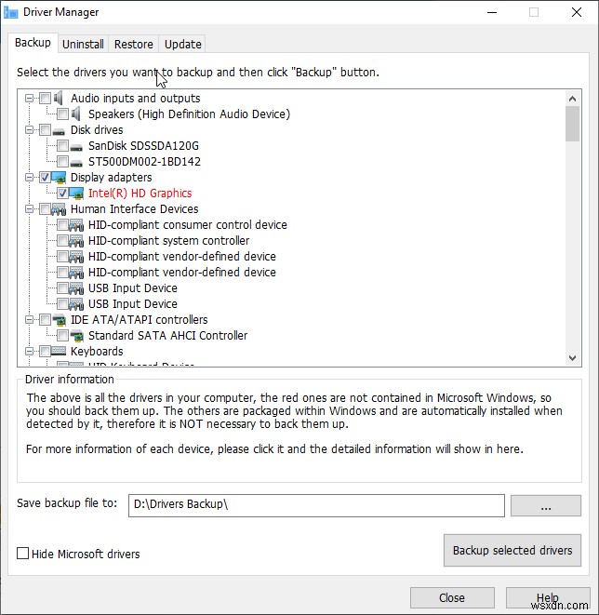Click the display icon next to Intel(R) HD Graphics
The image size is (599, 615).
[76, 193]
